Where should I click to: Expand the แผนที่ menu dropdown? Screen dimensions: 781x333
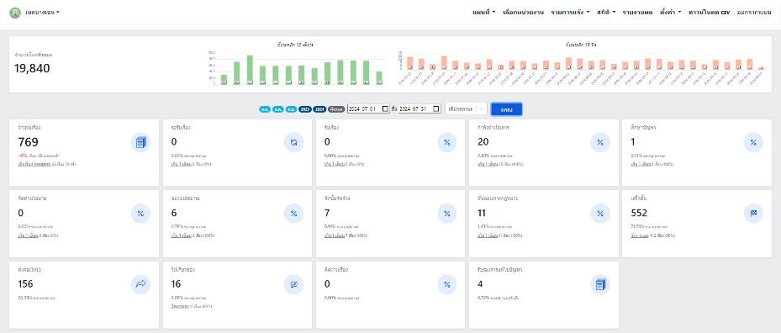(x=483, y=12)
